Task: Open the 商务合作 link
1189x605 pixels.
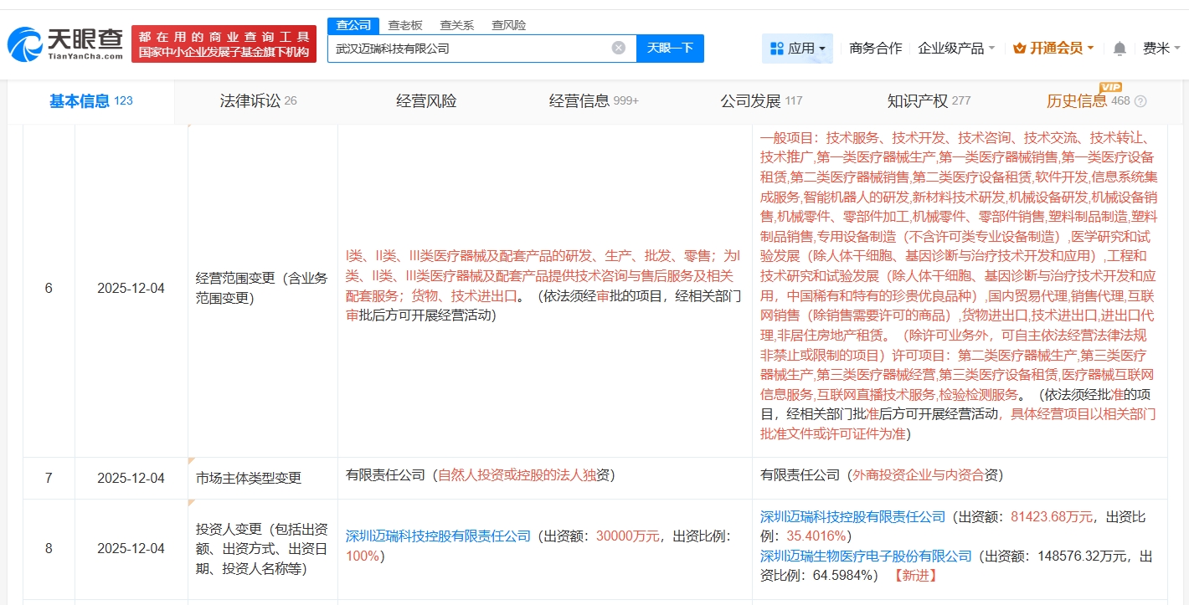Action: (x=875, y=49)
